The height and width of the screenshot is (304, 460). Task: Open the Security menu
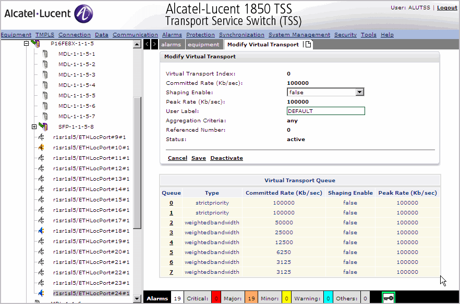345,34
